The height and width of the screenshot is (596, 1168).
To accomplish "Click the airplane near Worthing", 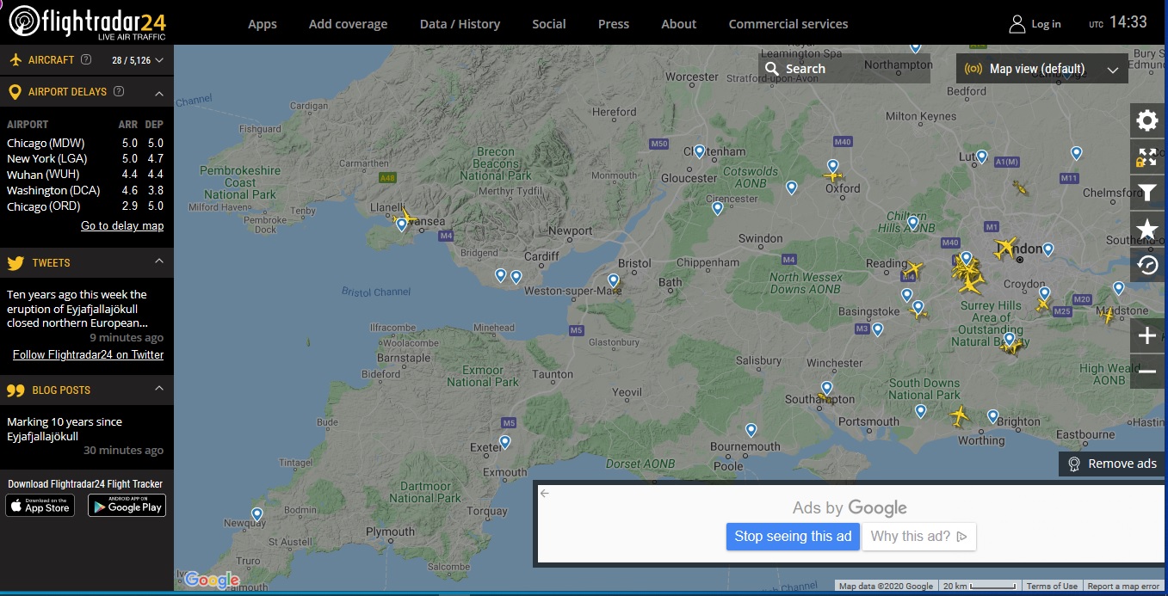I will coord(959,417).
